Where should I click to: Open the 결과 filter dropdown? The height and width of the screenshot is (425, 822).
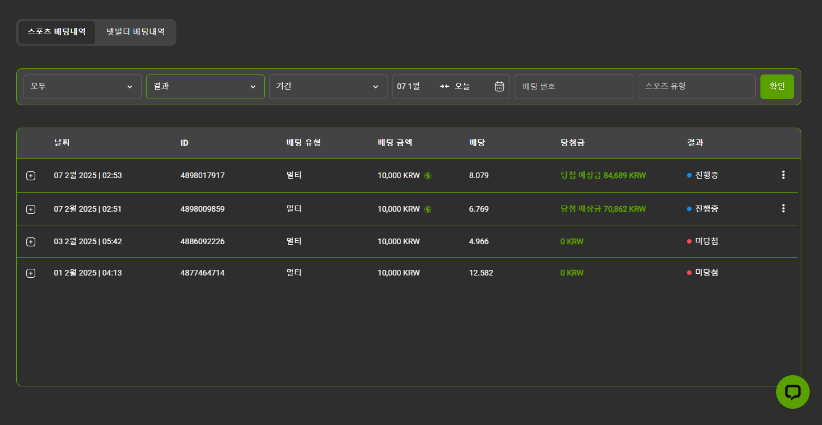pyautogui.click(x=205, y=87)
